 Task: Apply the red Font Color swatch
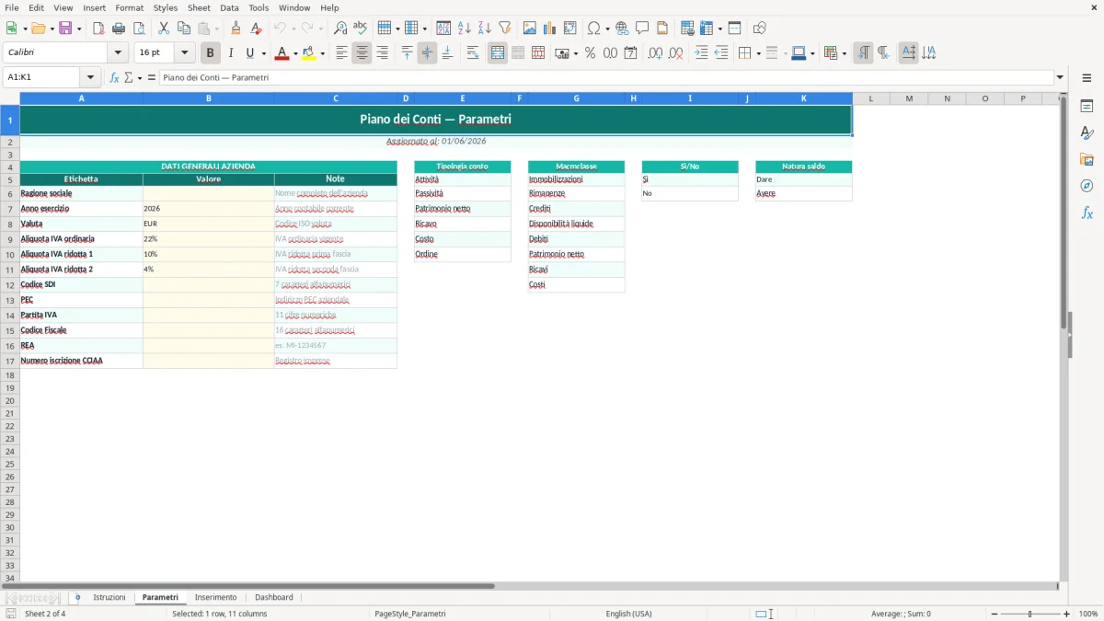tap(282, 53)
